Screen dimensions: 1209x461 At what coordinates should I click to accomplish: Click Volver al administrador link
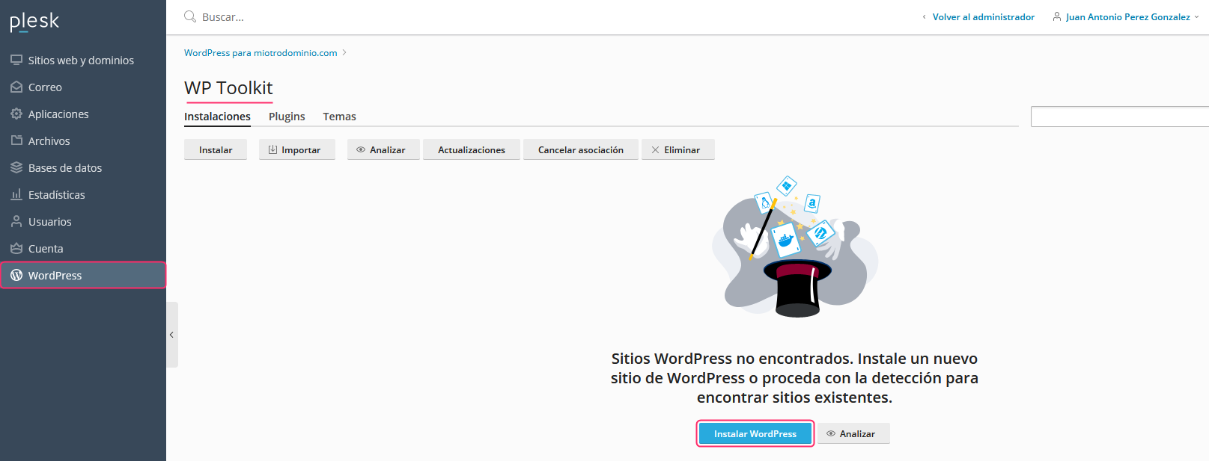983,16
